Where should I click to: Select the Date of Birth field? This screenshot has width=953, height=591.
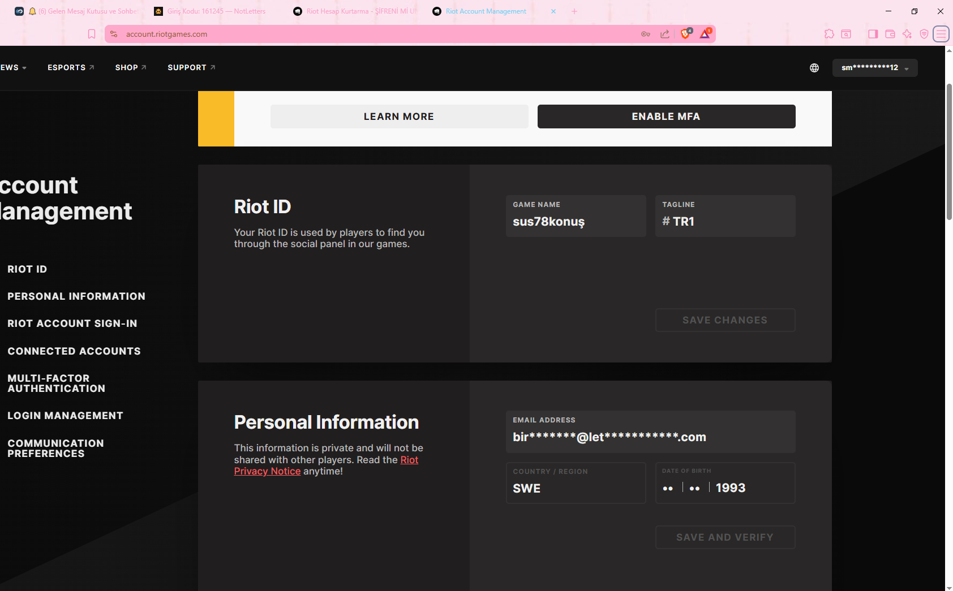click(x=726, y=483)
